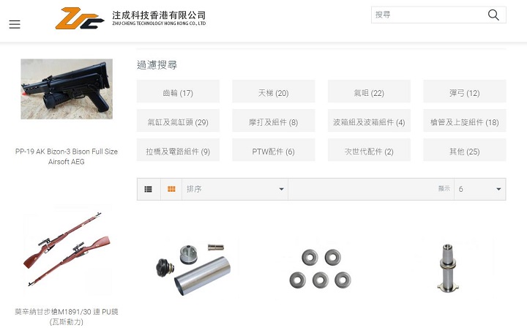Screen dimensions: 527x328
Task: Click the magnifier search icon
Action: click(x=493, y=15)
